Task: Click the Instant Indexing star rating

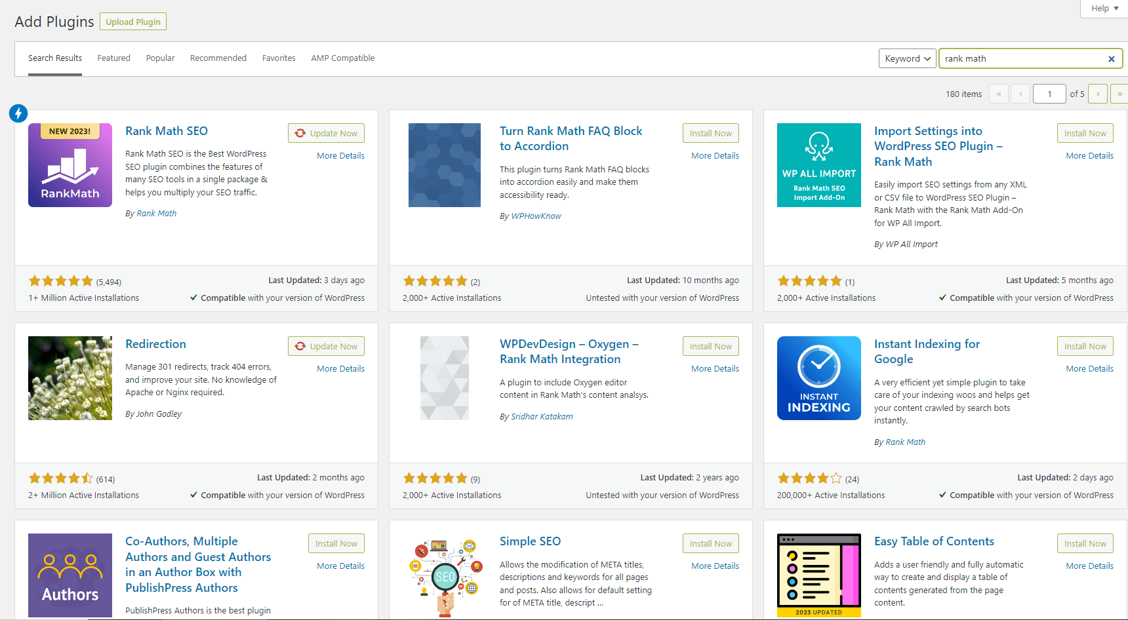Action: click(x=809, y=478)
